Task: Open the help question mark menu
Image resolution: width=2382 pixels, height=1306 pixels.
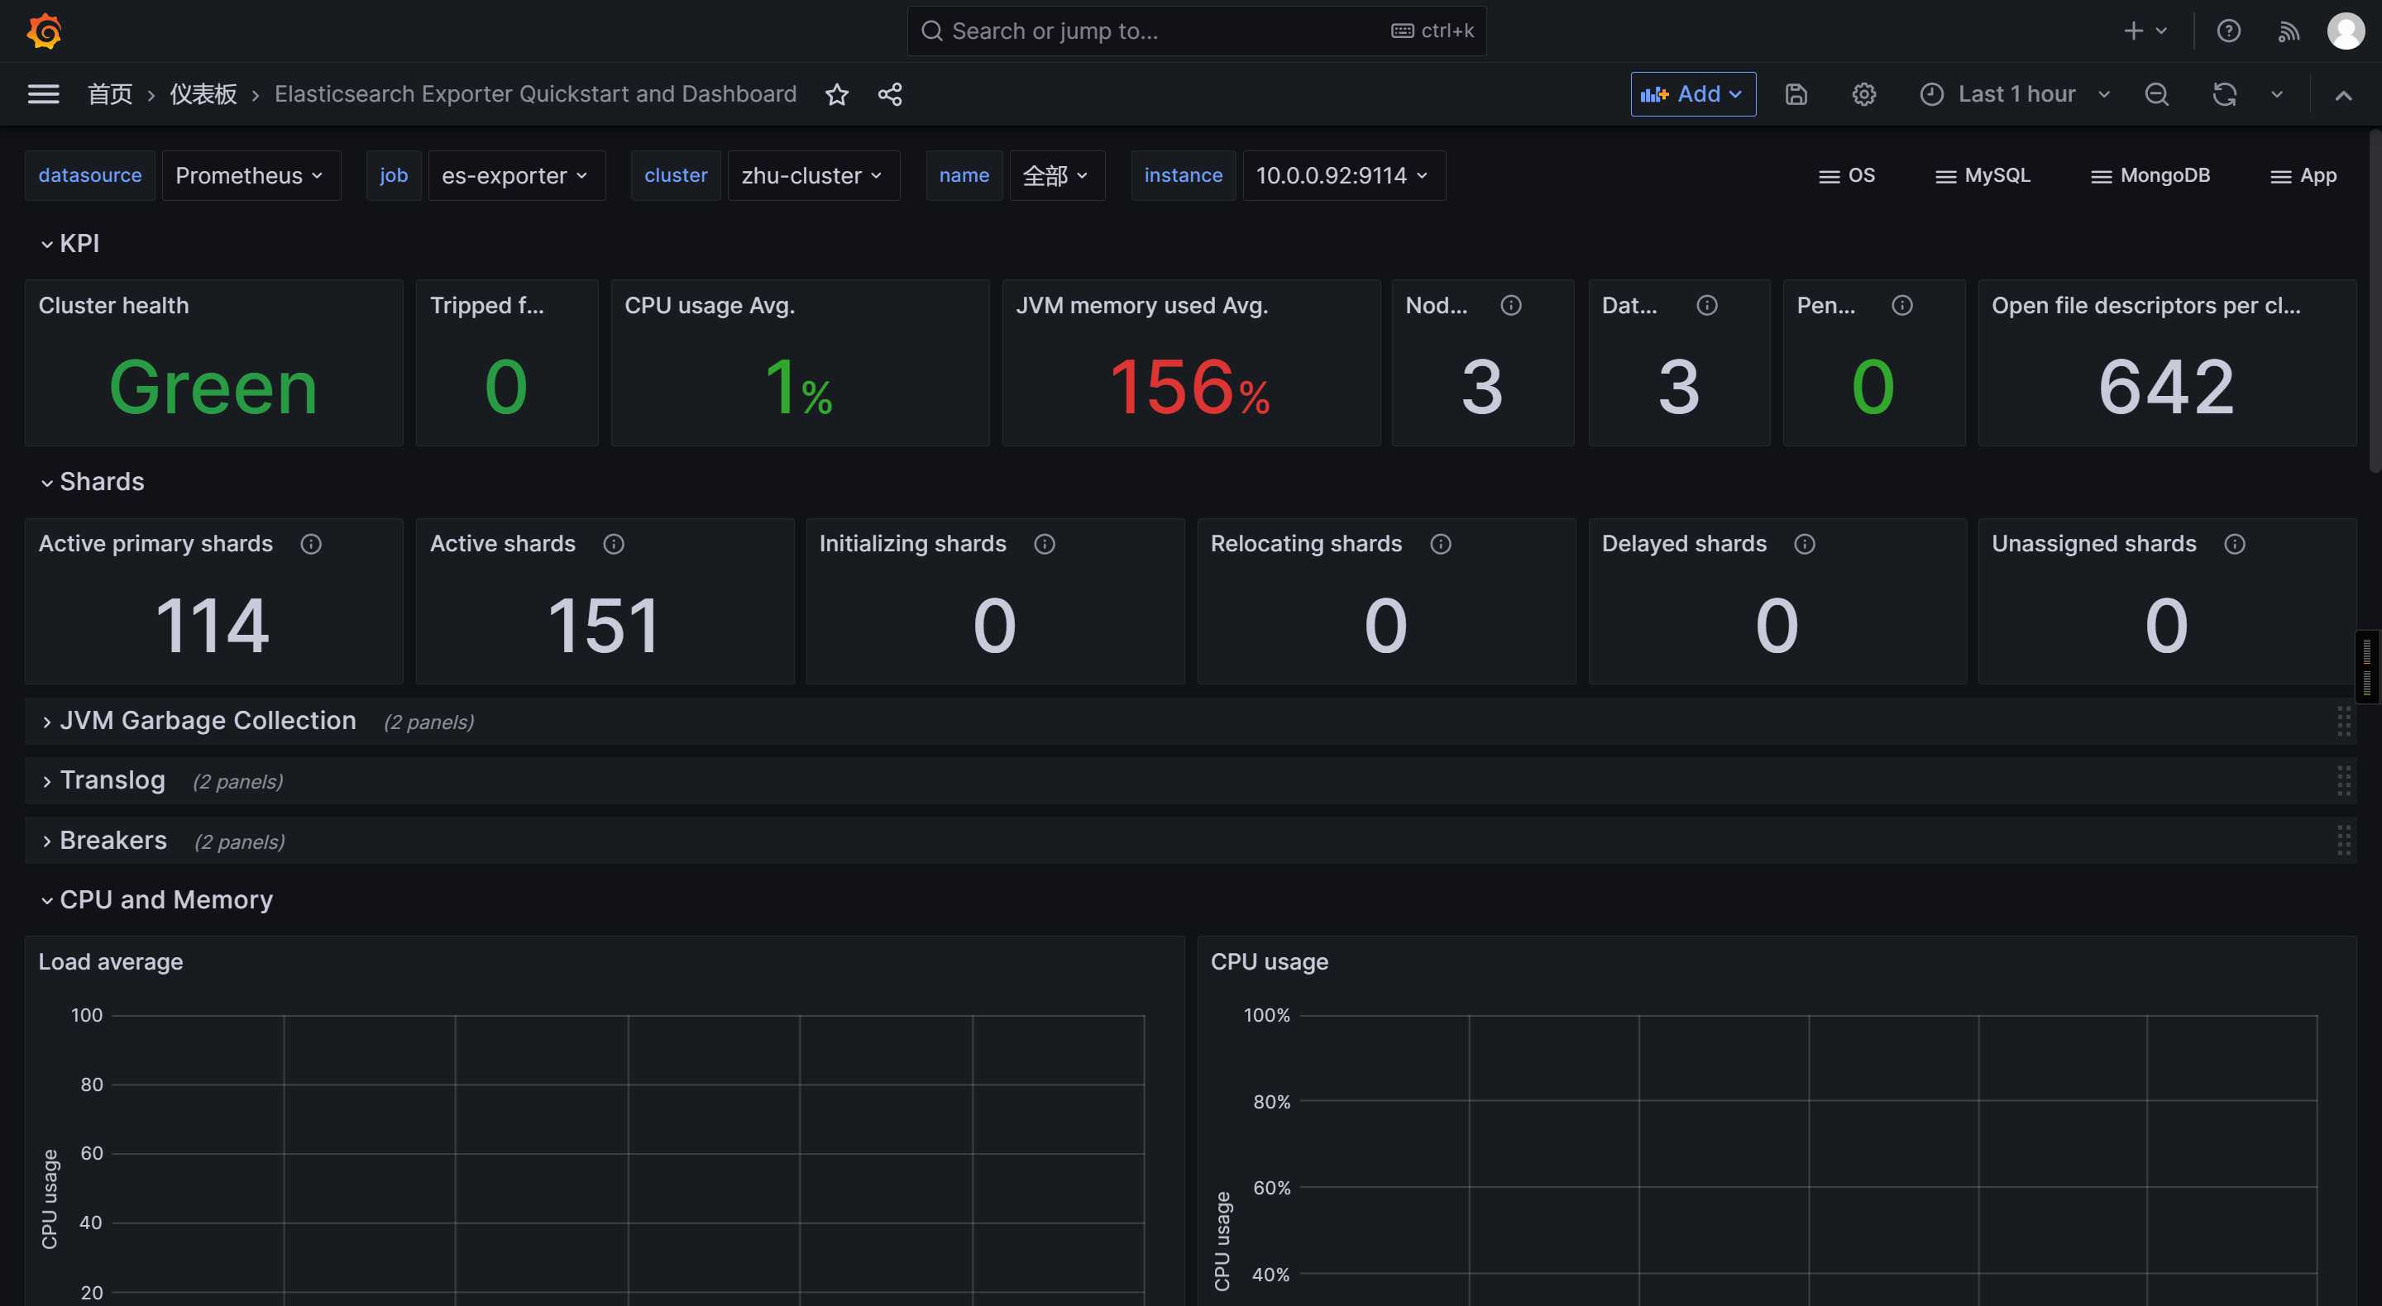Action: click(x=2228, y=31)
